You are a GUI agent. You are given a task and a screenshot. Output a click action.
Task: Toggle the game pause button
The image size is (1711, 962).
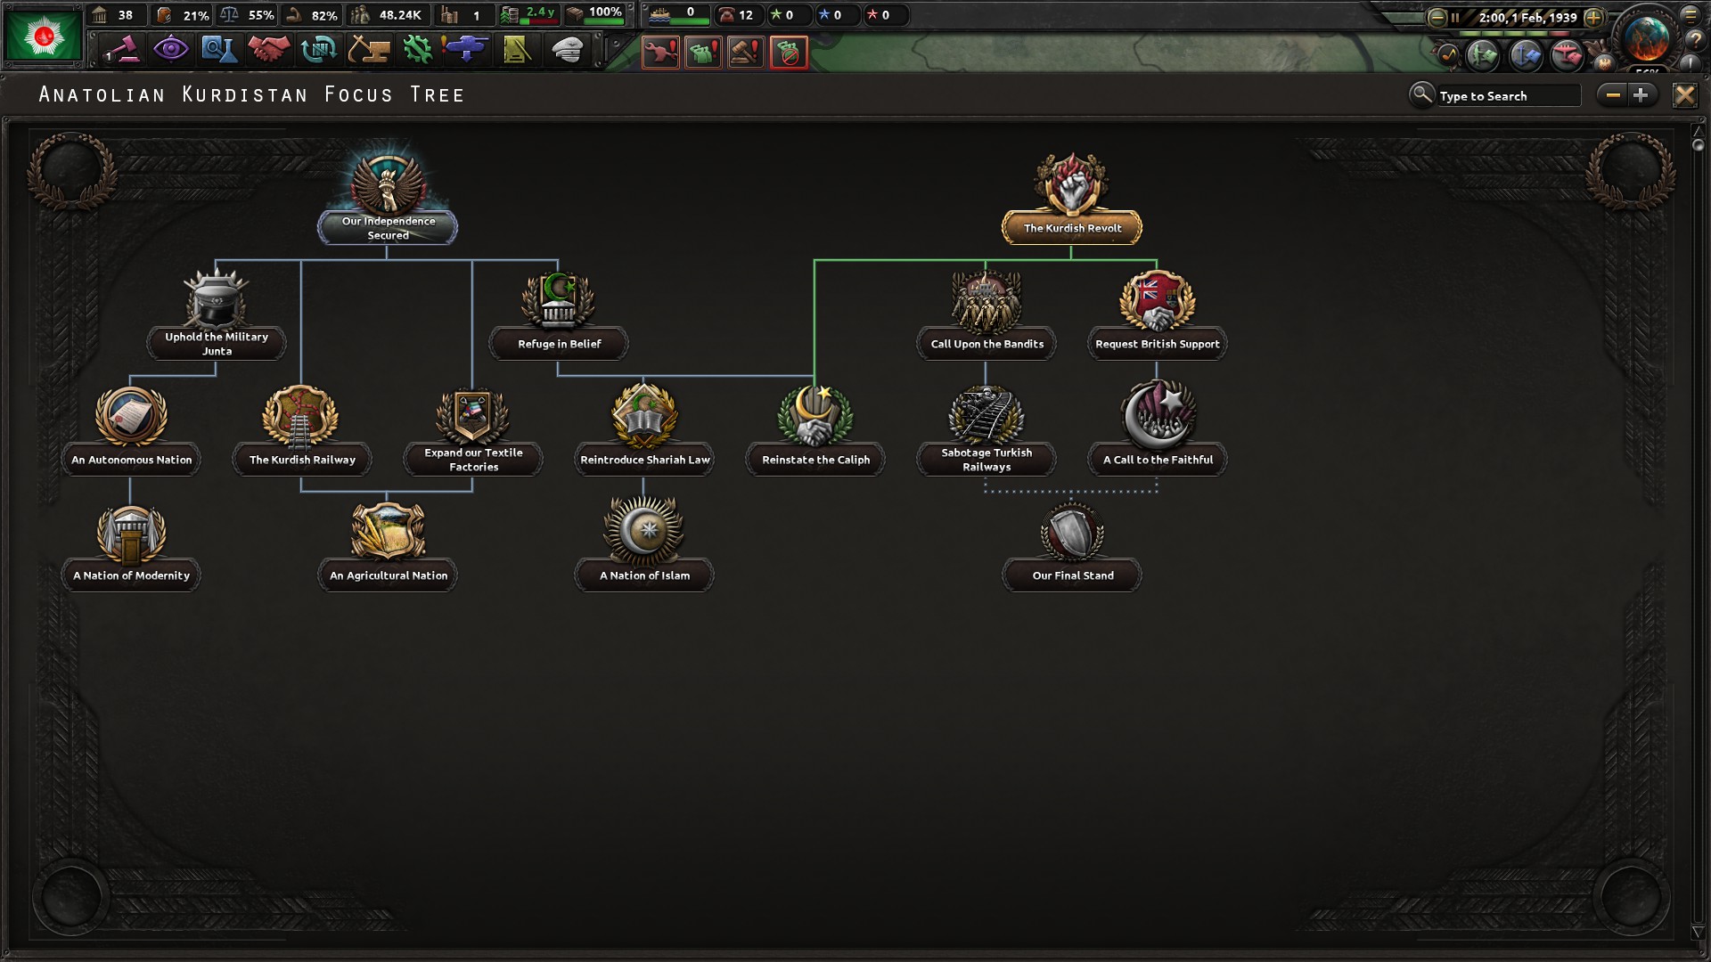pyautogui.click(x=1455, y=17)
